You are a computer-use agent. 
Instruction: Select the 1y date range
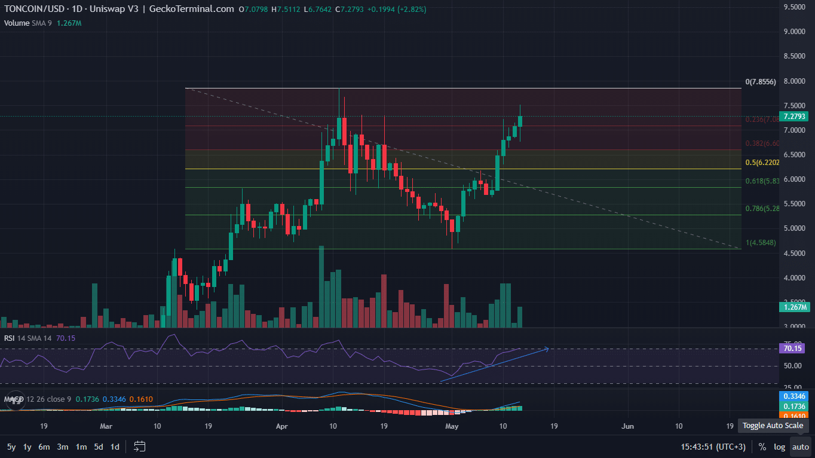point(27,447)
